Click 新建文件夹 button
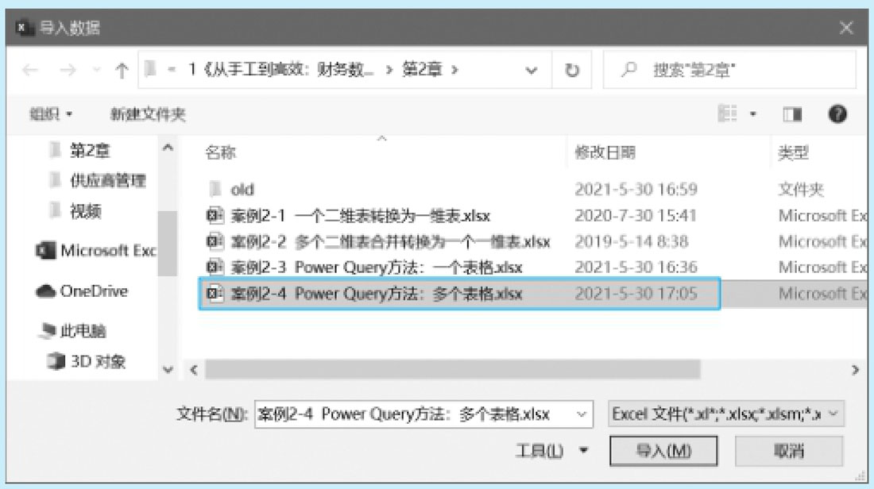Screen dimensions: 874x489 (x=148, y=114)
